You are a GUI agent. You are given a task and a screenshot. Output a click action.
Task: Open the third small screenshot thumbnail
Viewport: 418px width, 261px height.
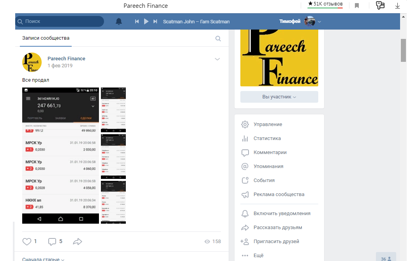[113, 202]
